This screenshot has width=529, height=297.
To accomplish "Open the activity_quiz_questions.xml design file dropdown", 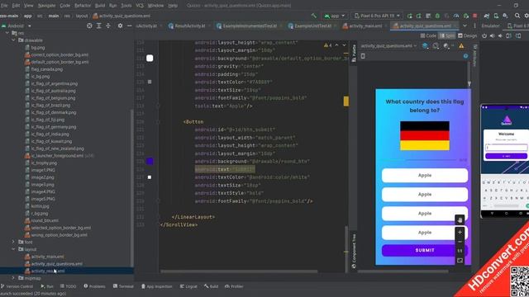I will tap(388, 46).
